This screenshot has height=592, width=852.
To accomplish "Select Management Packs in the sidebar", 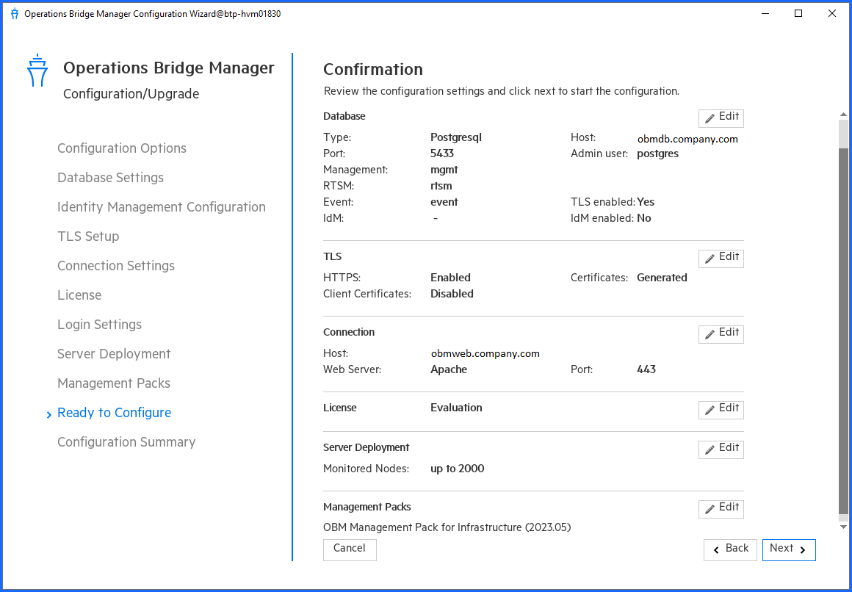I will pos(113,383).
